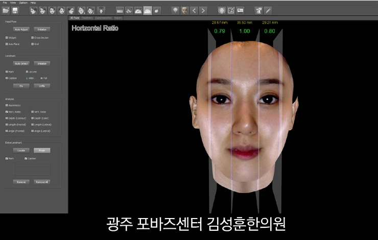Viewport: 378px width, 240px height.
Task: Select the Full caption radio button
Action: click(x=41, y=78)
